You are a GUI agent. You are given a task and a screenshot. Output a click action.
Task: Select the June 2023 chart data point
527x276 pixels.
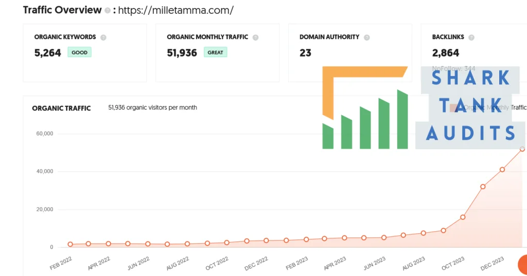tap(384, 237)
